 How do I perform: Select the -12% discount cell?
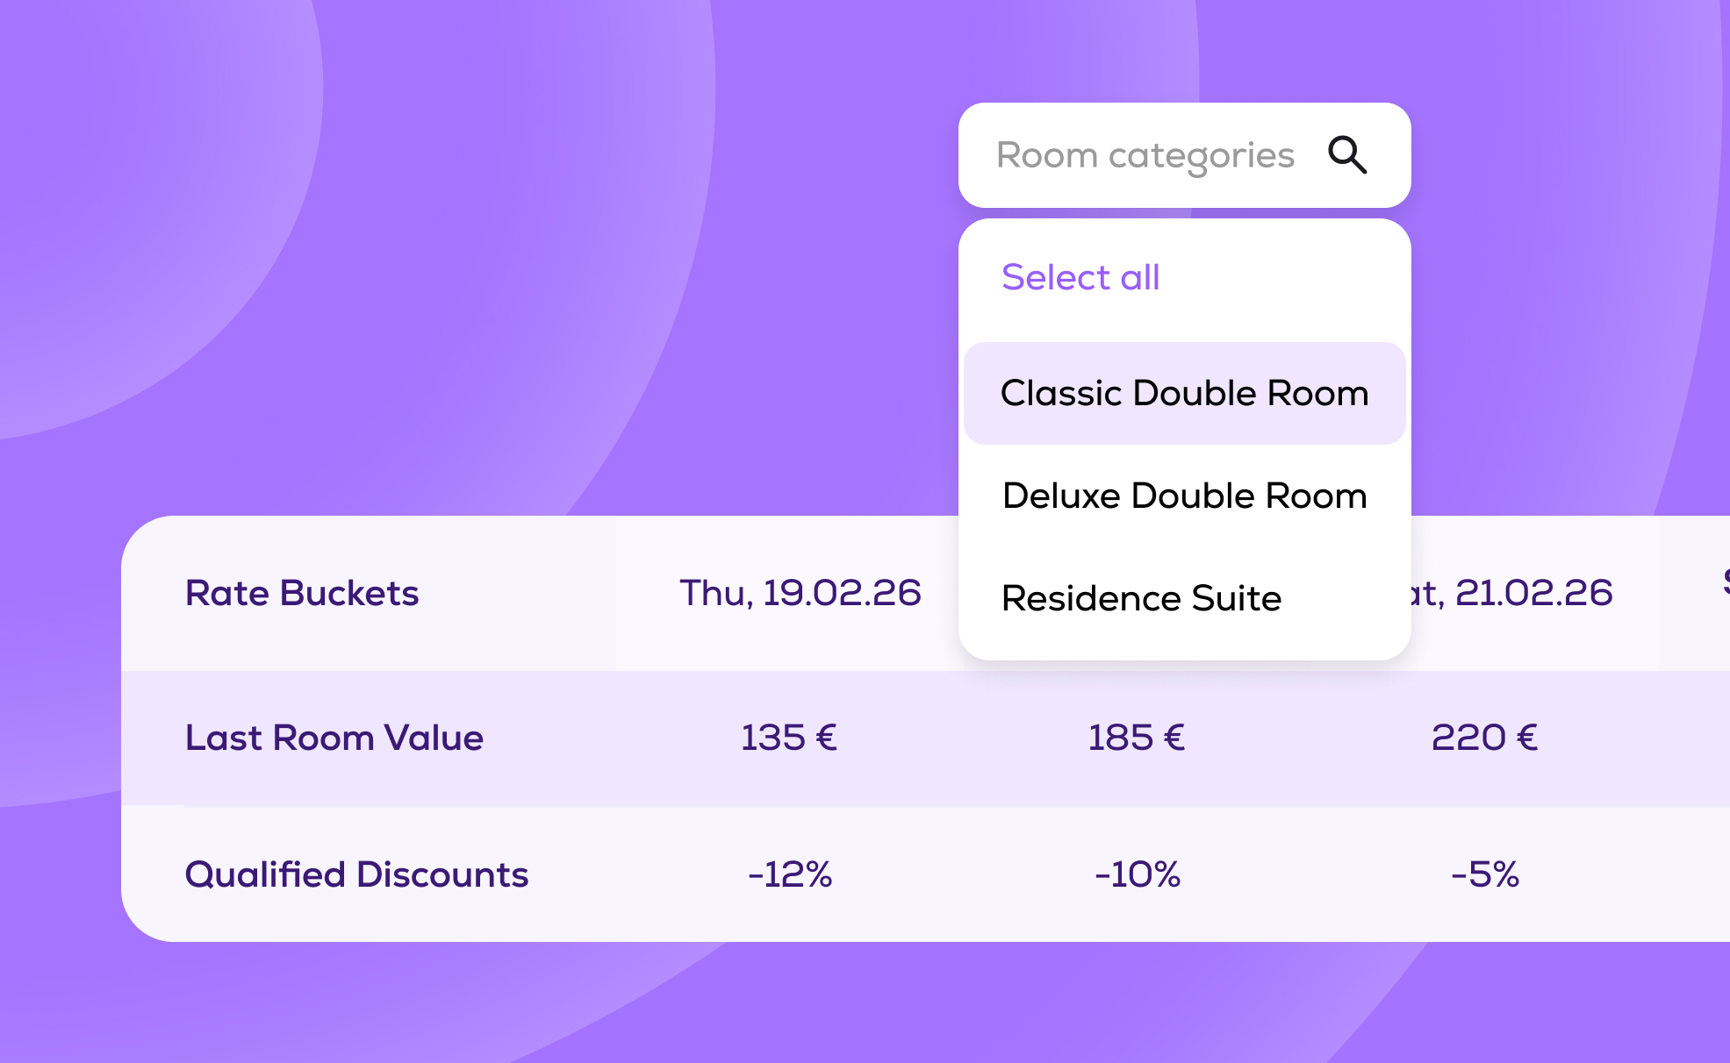click(x=790, y=874)
